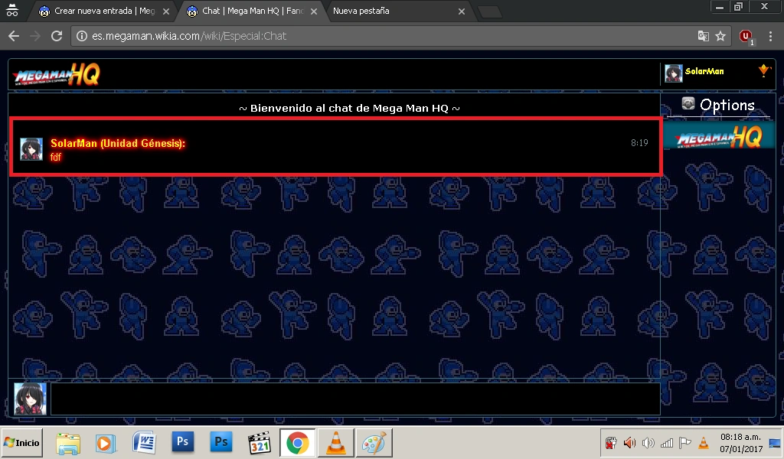The height and width of the screenshot is (459, 784).
Task: Open Microsoft Word from taskbar
Action: point(144,442)
